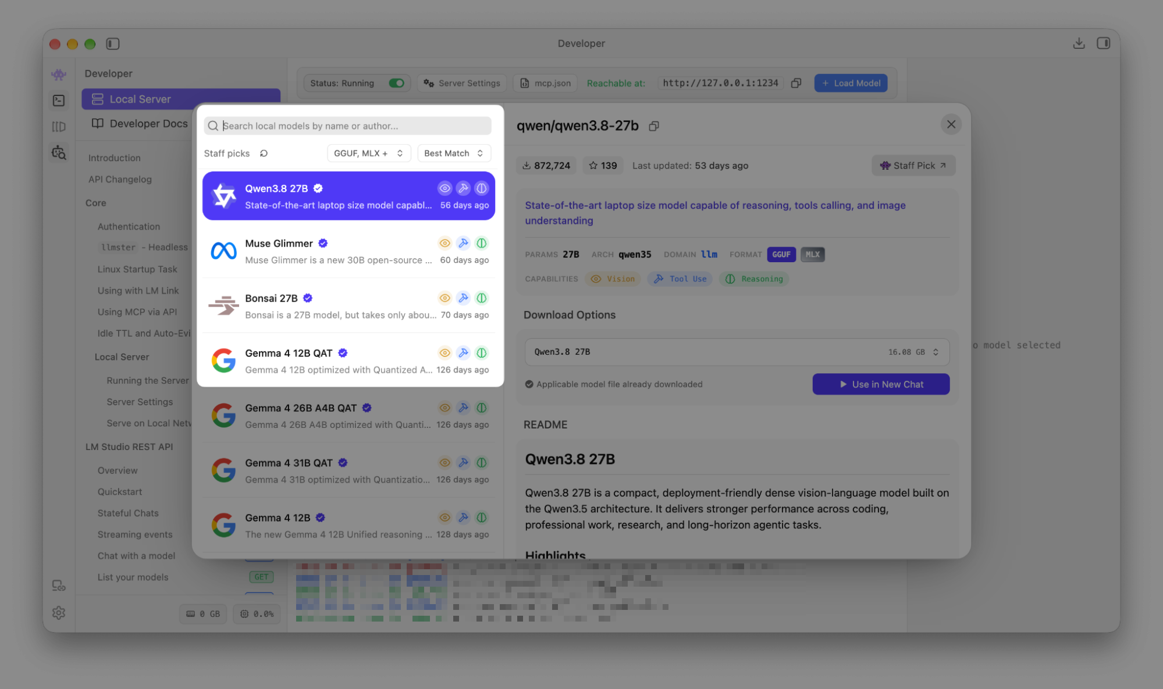Open the Best Match sort dropdown

pos(454,153)
